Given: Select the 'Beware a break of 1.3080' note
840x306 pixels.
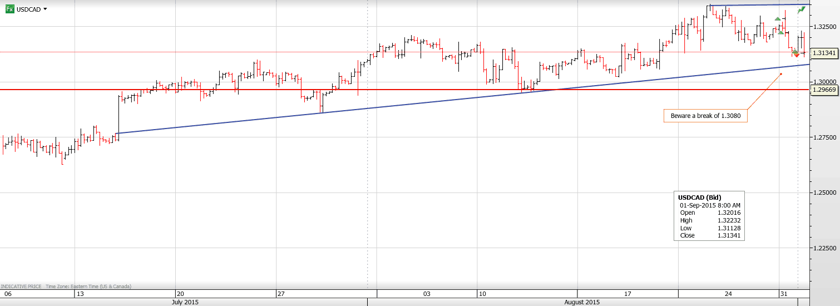Looking at the screenshot, I should pyautogui.click(x=705, y=116).
